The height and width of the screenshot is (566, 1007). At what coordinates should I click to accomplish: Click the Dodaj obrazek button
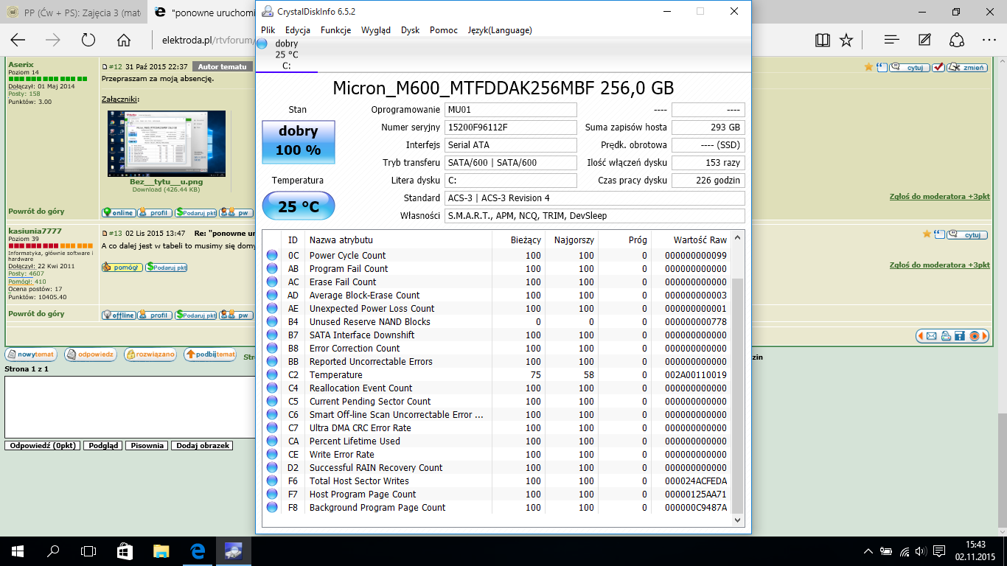coord(203,445)
